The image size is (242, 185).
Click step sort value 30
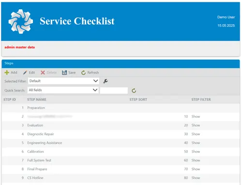tap(186, 134)
